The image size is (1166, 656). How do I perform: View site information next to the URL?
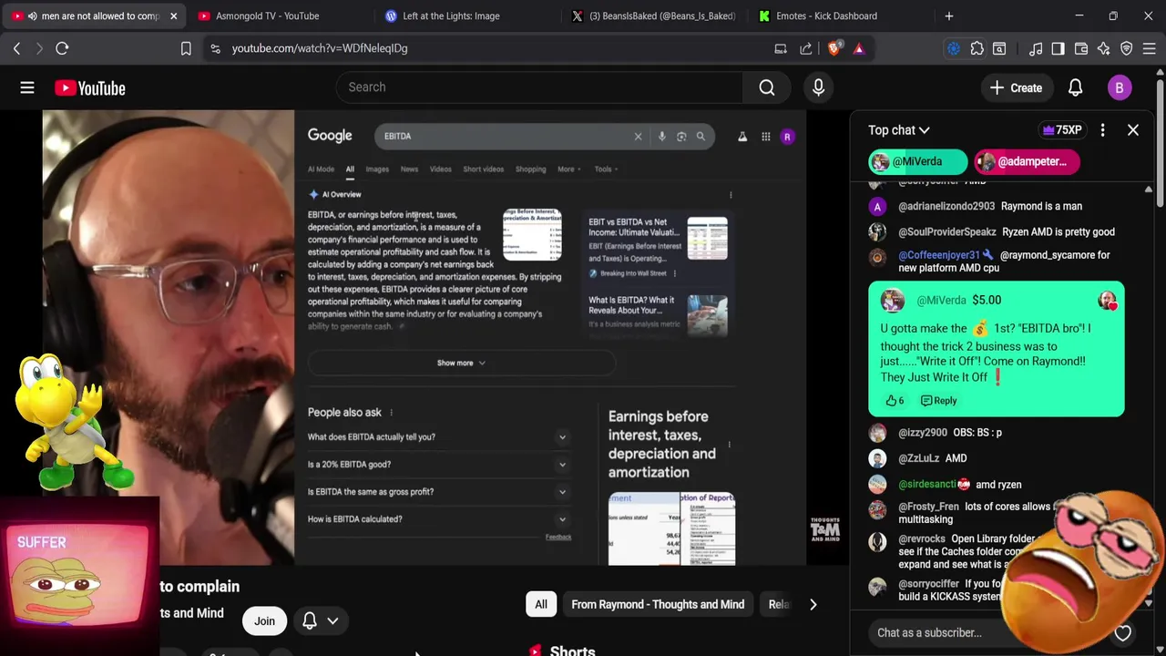215,48
